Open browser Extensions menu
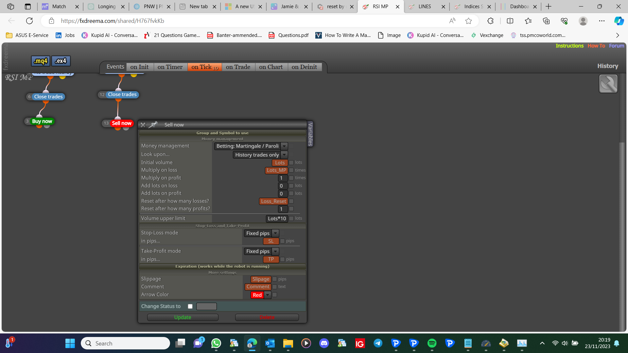 (x=490, y=21)
